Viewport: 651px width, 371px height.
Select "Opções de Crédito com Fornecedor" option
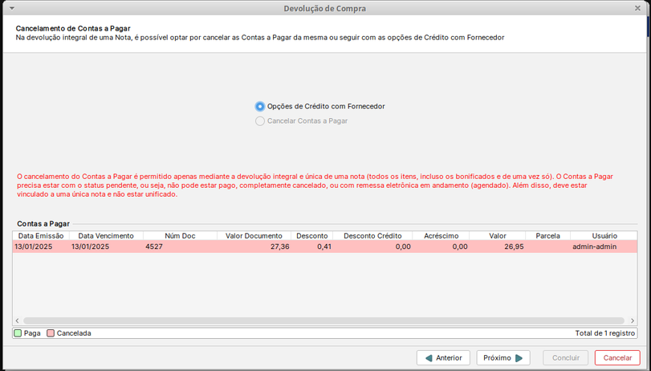pyautogui.click(x=260, y=106)
